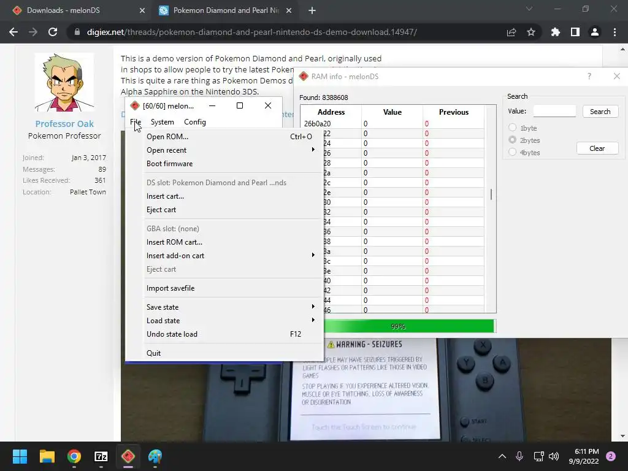Open the System menu in melonDS
This screenshot has width=628, height=471.
pyautogui.click(x=162, y=122)
